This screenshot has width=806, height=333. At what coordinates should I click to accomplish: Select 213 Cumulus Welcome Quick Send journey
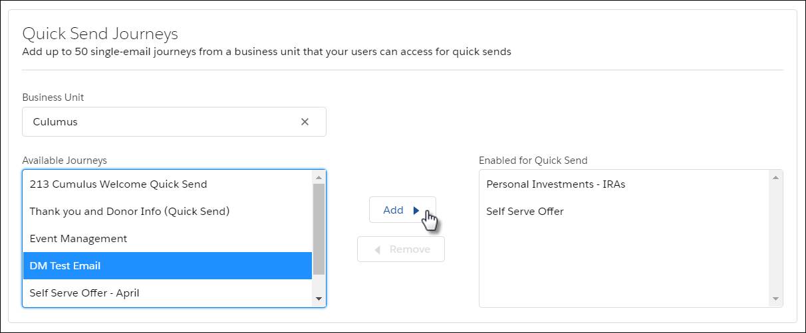coord(168,184)
